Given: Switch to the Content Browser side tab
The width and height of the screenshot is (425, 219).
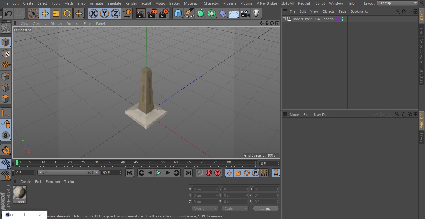Looking at the screenshot, I should 422,51.
